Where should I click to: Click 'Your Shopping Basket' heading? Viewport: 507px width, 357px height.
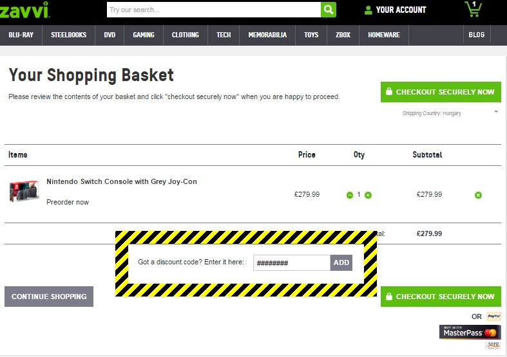pos(91,75)
